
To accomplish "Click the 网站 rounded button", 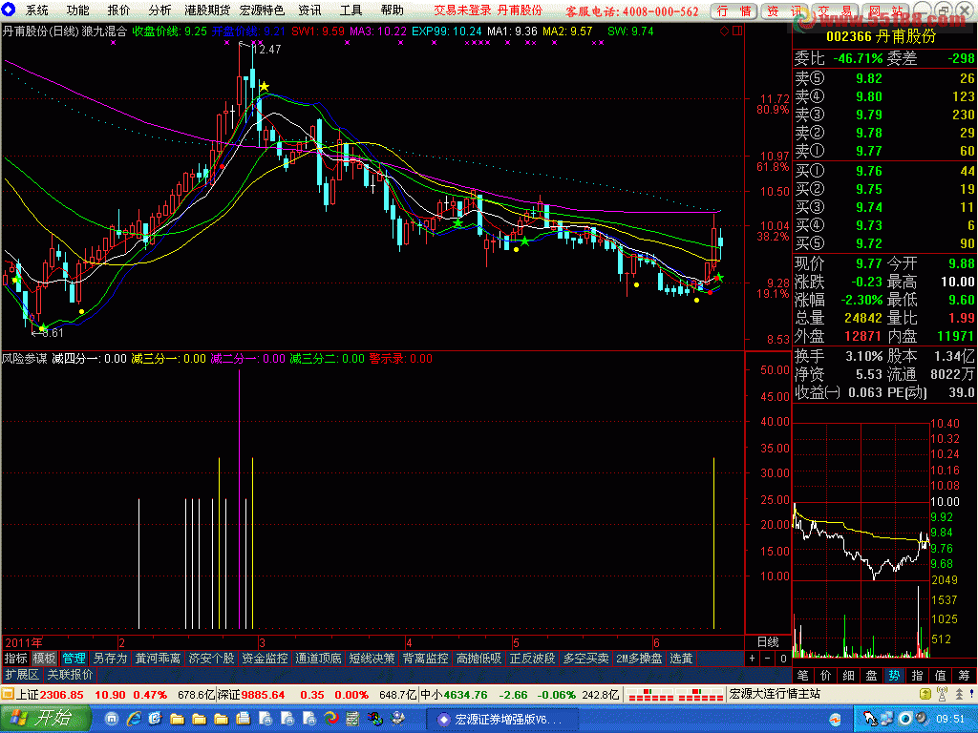I will [885, 10].
